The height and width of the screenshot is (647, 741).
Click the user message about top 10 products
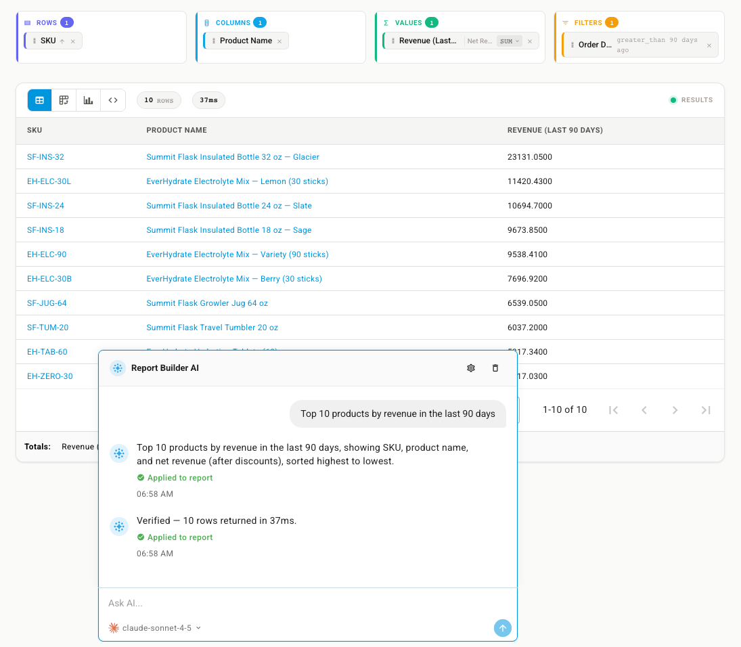click(x=398, y=414)
